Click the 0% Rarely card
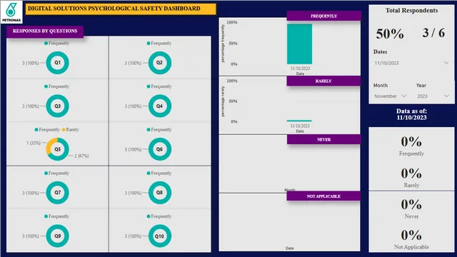The height and width of the screenshot is (257, 457). click(411, 178)
